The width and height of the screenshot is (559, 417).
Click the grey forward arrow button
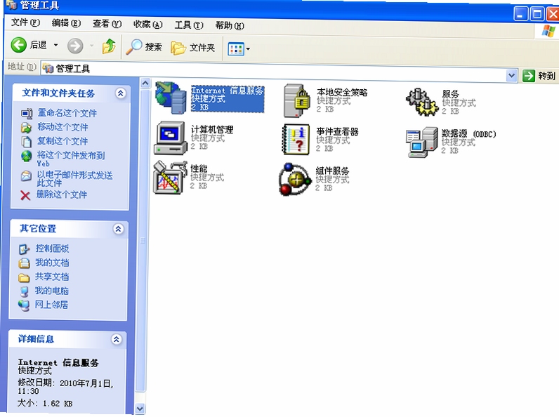[x=75, y=46]
